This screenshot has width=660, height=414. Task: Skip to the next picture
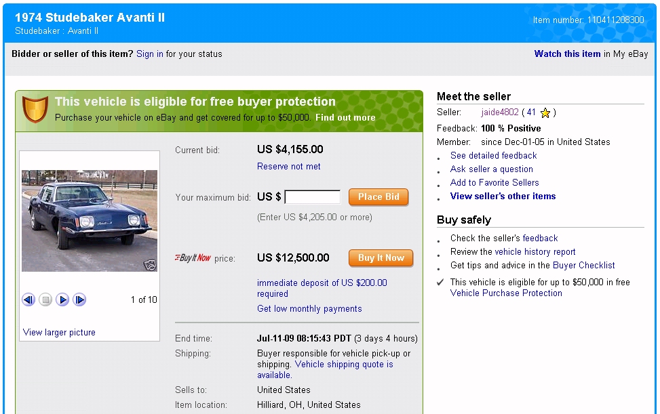coord(79,299)
